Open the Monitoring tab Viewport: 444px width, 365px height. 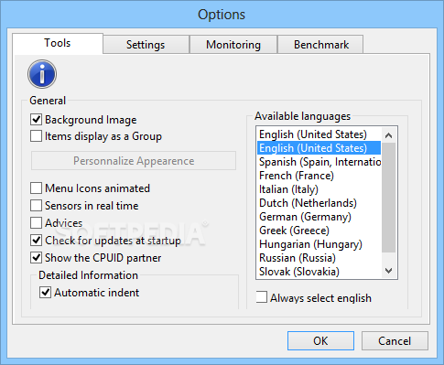pyautogui.click(x=233, y=45)
